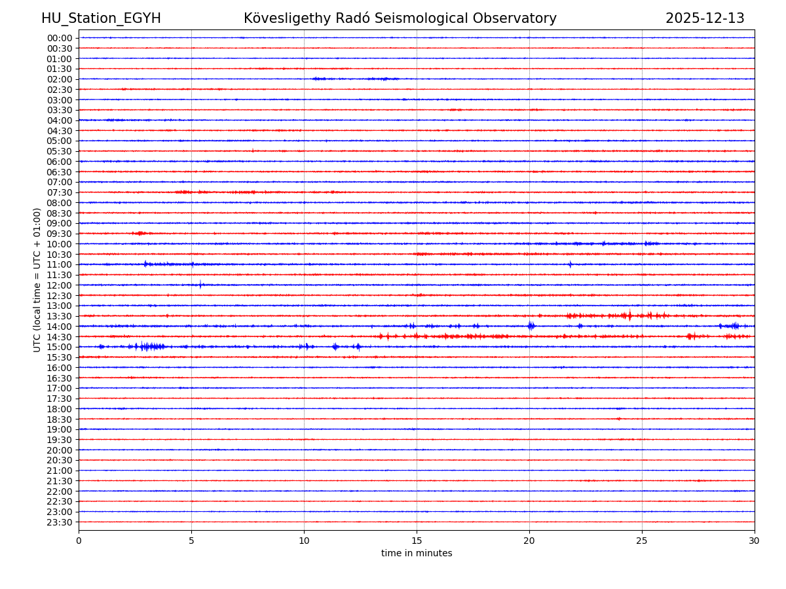Click the blue spike near minute 22 on 11:00 trace
Screen dimensions: 786x589
click(x=570, y=264)
